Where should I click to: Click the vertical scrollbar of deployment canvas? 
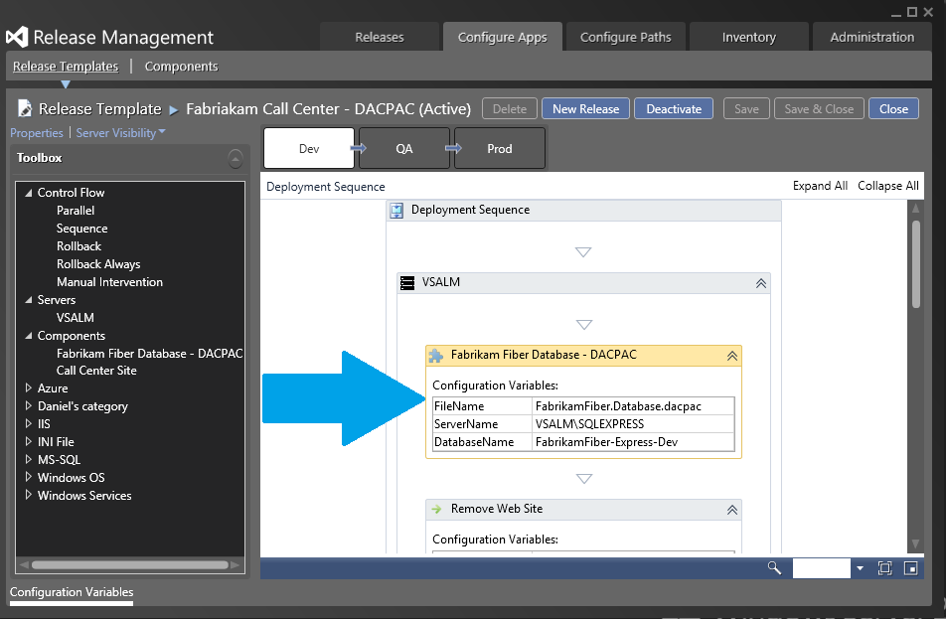coord(916,264)
